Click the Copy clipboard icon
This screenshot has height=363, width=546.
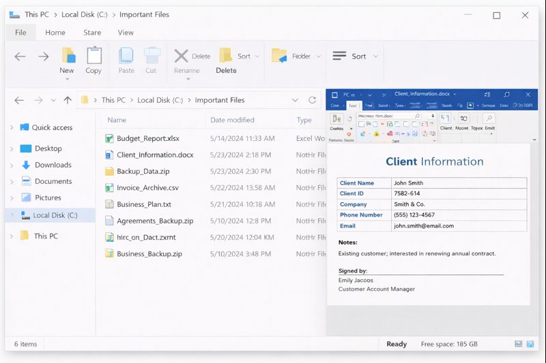pyautogui.click(x=94, y=56)
